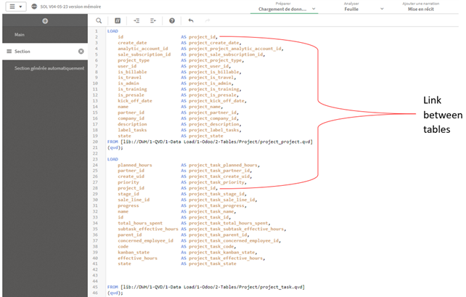Viewport: 466px width, 297px height.
Task: Open the Analyser Feuille tab
Action: [350, 8]
